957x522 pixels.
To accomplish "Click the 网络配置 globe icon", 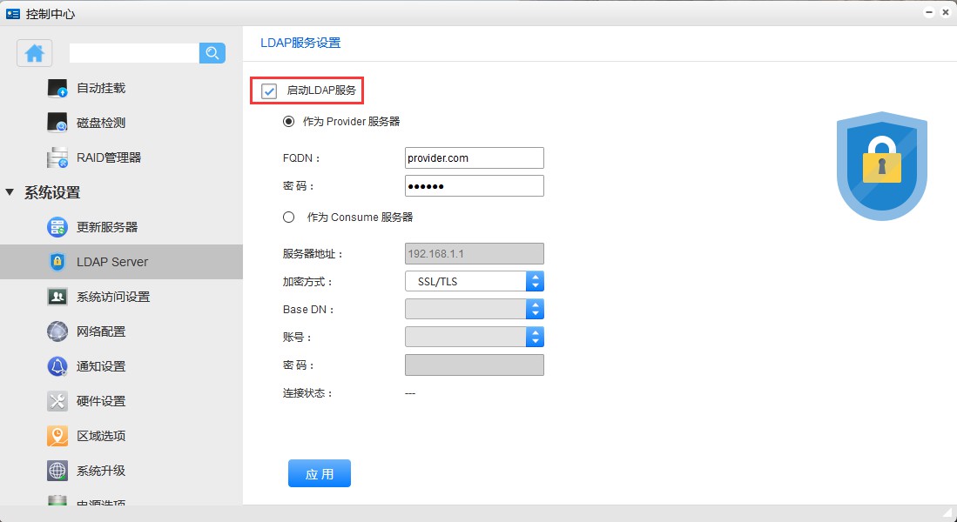I will click(x=57, y=331).
